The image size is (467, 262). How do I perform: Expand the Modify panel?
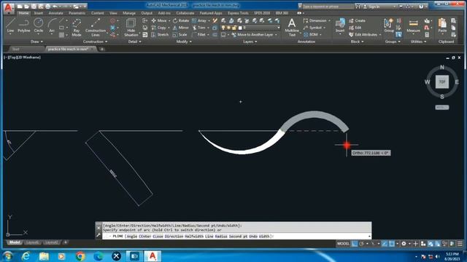coord(184,41)
